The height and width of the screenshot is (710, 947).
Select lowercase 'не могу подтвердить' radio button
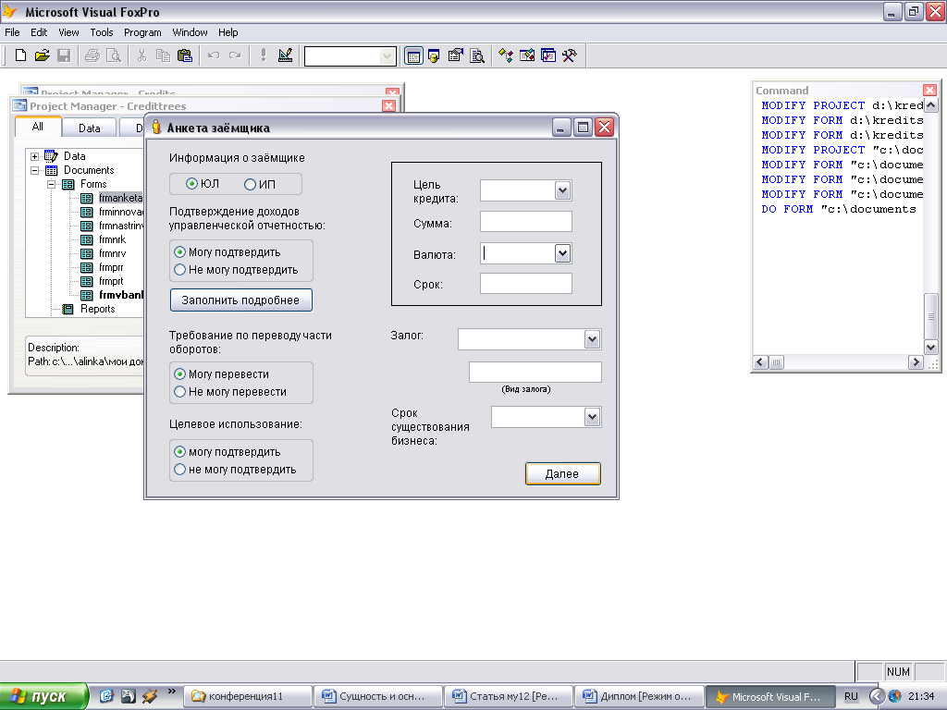[x=179, y=469]
